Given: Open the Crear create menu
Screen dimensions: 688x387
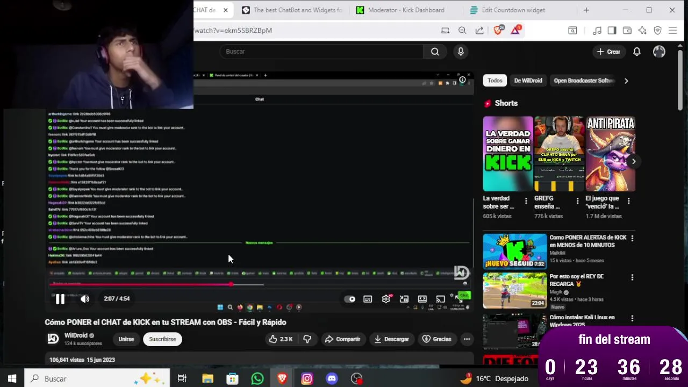Looking at the screenshot, I should 608,52.
